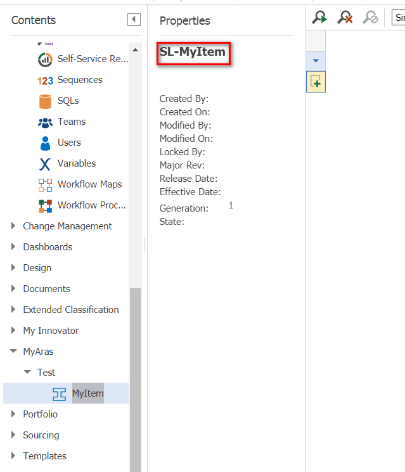The width and height of the screenshot is (405, 472).
Task: Click the Users person icon
Action: 45,143
